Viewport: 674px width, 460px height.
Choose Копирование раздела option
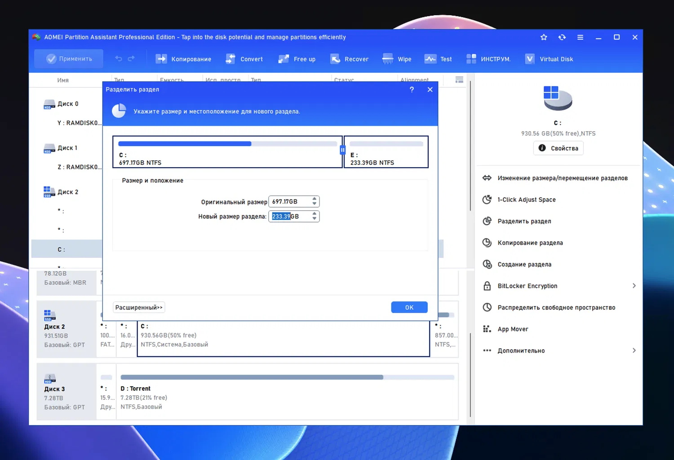tap(530, 243)
